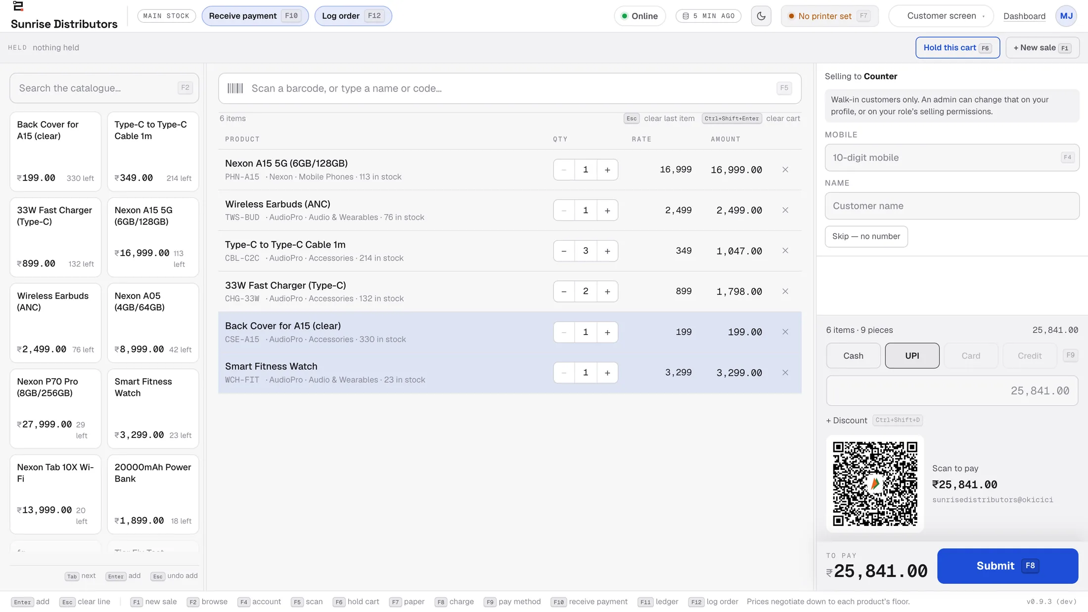The image size is (1088, 612).
Task: Remove Back Cover for A15 row
Action: (785, 332)
